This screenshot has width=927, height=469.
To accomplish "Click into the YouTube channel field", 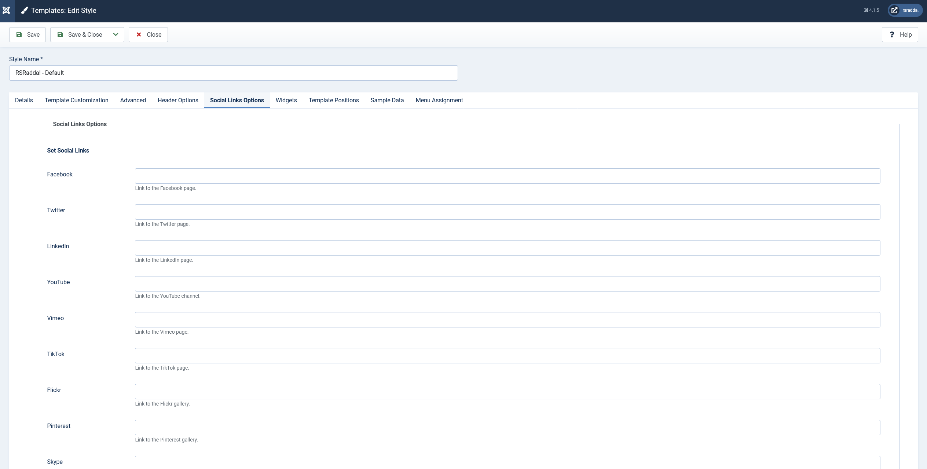I will (x=508, y=284).
